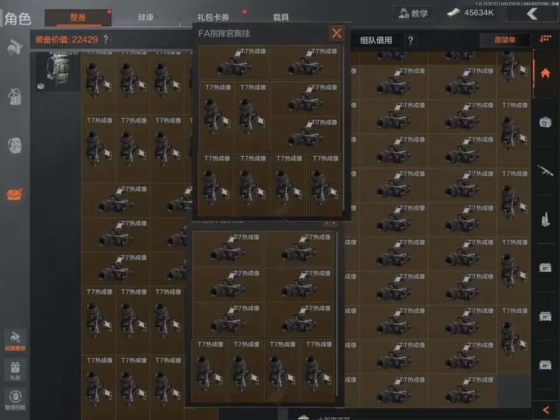Open the gear value question mark help
This screenshot has width=560, height=420.
pyautogui.click(x=106, y=39)
